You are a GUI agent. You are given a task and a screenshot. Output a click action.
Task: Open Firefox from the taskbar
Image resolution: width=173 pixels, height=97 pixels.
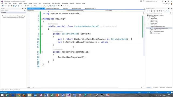click(24, 95)
